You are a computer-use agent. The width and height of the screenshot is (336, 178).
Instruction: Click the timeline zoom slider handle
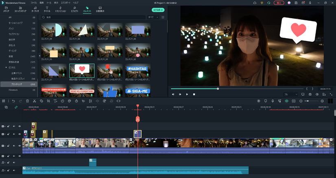pyautogui.click(x=308, y=101)
